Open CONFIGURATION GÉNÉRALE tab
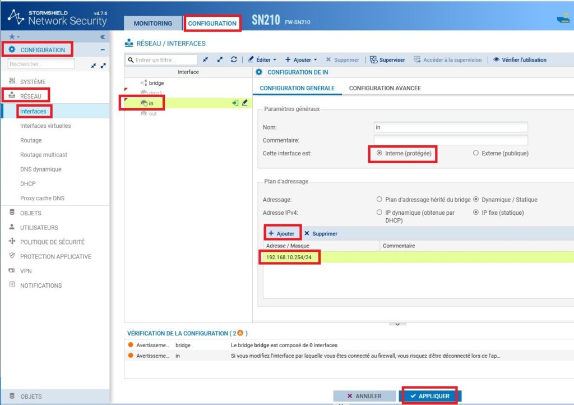Image resolution: width=574 pixels, height=405 pixels. point(297,88)
